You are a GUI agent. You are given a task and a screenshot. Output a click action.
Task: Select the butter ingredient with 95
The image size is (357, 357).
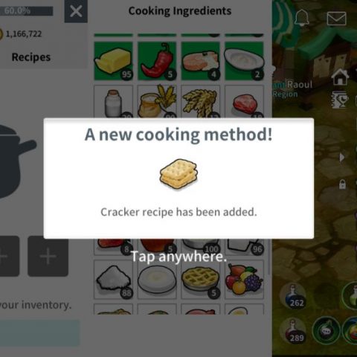pos(113,61)
